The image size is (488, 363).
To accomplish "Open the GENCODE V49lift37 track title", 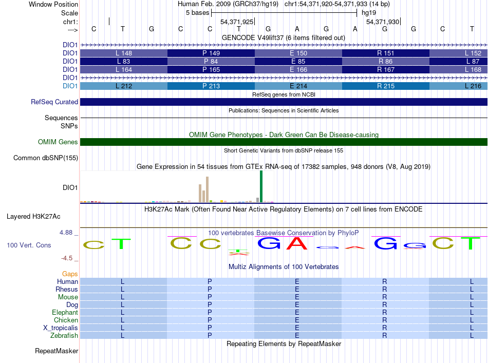I will click(283, 37).
